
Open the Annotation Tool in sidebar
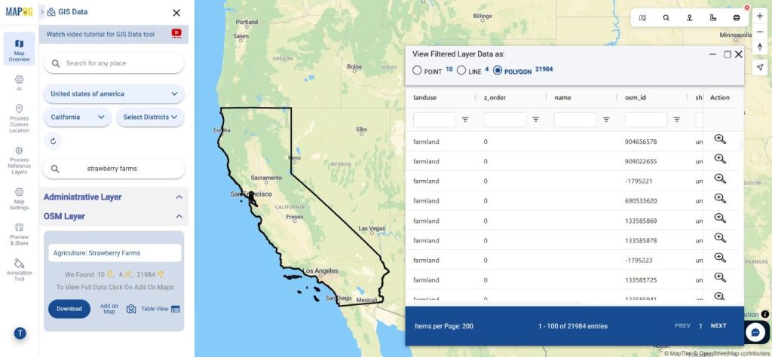pyautogui.click(x=19, y=269)
